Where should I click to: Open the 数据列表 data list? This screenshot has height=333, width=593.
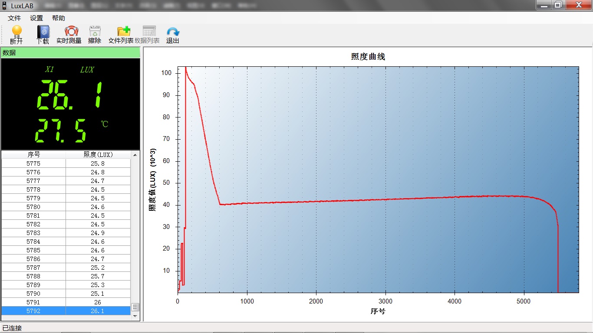pyautogui.click(x=147, y=35)
